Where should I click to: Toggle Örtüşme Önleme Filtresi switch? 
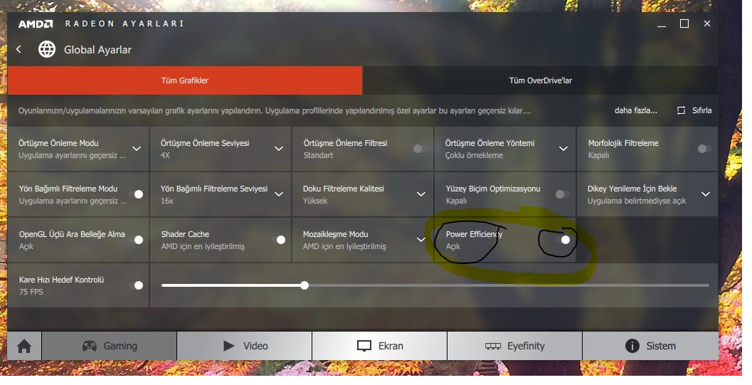pos(420,149)
